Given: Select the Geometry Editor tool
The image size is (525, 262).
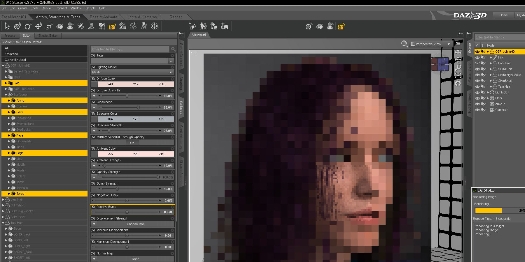Looking at the screenshot, I should click(102, 26).
